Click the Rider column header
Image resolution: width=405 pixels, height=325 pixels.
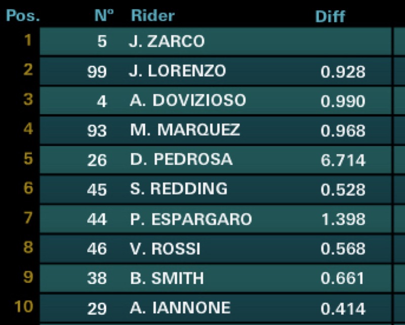(152, 15)
